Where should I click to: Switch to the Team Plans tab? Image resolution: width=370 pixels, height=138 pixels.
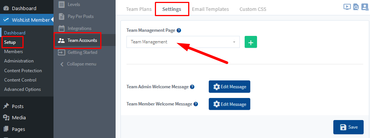139,9
